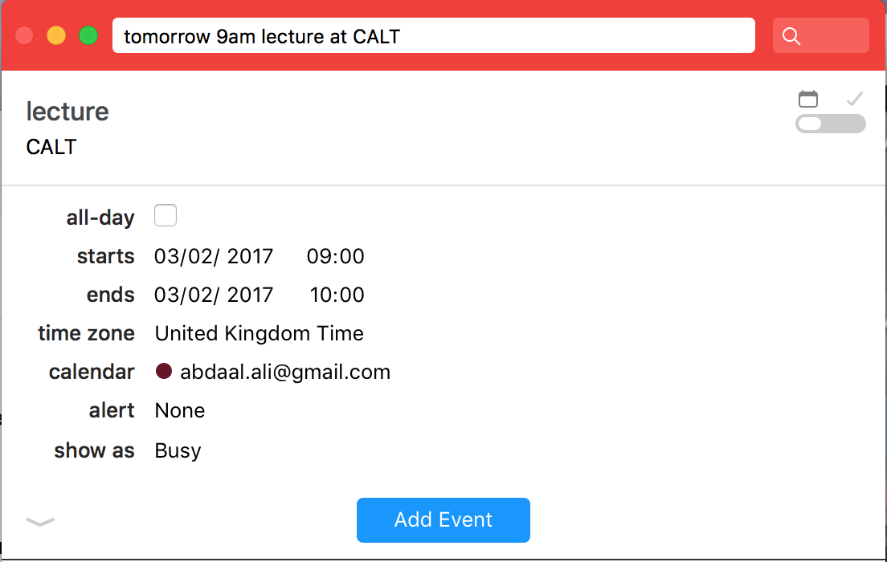This screenshot has width=887, height=562.
Task: Click the Add Event button
Action: pyautogui.click(x=443, y=520)
